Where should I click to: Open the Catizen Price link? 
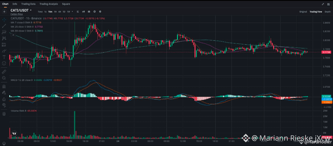point(17,14)
